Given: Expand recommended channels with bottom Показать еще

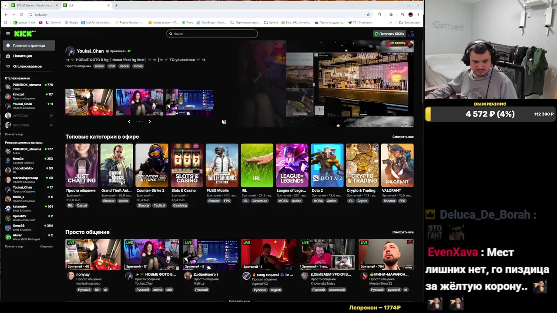Looking at the screenshot, I should pos(14,246).
